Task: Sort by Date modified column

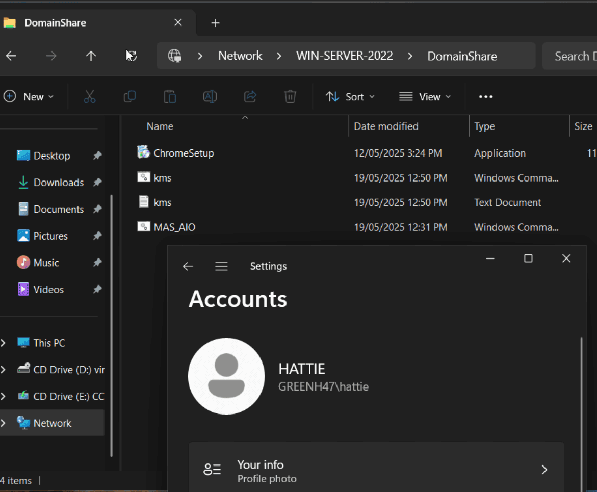Action: coord(386,126)
